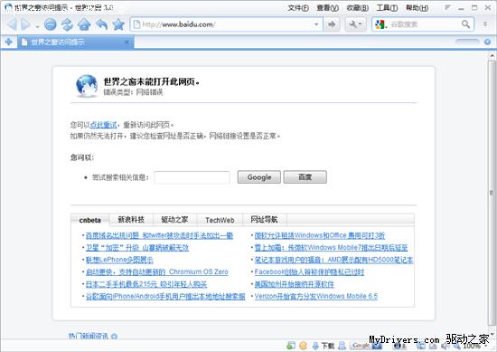497x352 pixels.
Task: Click the www.baidu.com address bar
Action: [x=226, y=24]
